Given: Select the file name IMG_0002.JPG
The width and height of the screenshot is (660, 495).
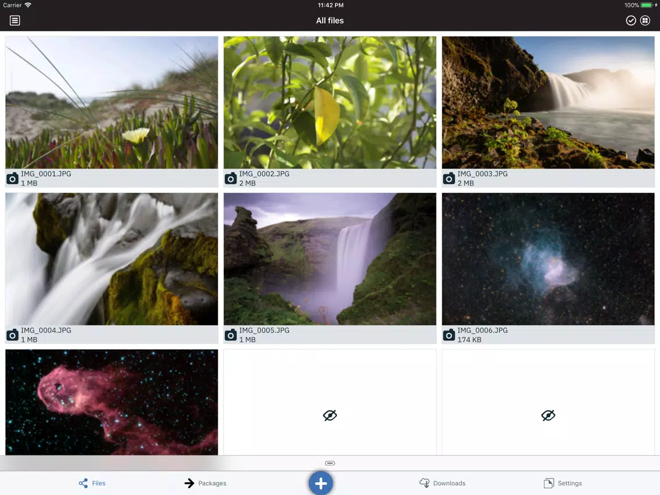Looking at the screenshot, I should click(264, 174).
